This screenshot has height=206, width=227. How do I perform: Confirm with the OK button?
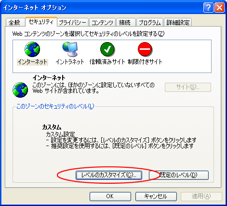(x=110, y=196)
